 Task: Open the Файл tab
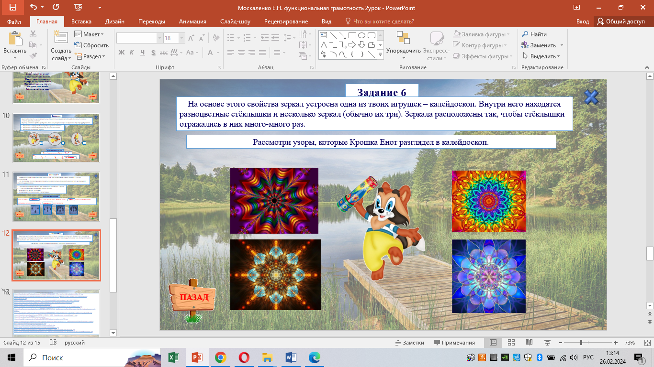(14, 22)
